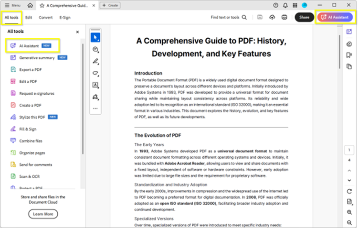Open the apps grid icon
The width and height of the screenshot is (358, 228).
coord(295,5)
